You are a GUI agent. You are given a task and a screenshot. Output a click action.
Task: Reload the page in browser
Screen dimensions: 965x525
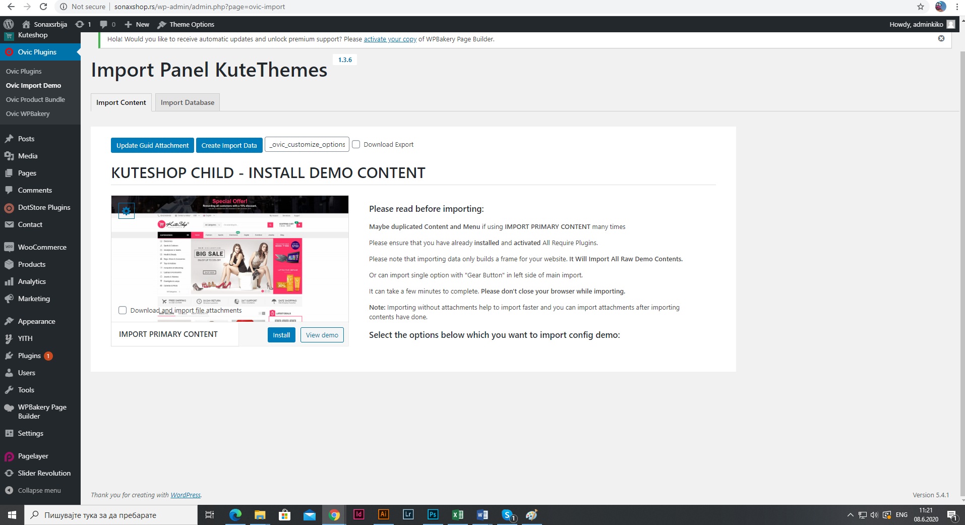pos(43,7)
